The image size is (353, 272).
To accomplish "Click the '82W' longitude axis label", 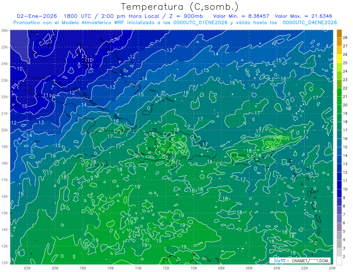I will [27, 268].
